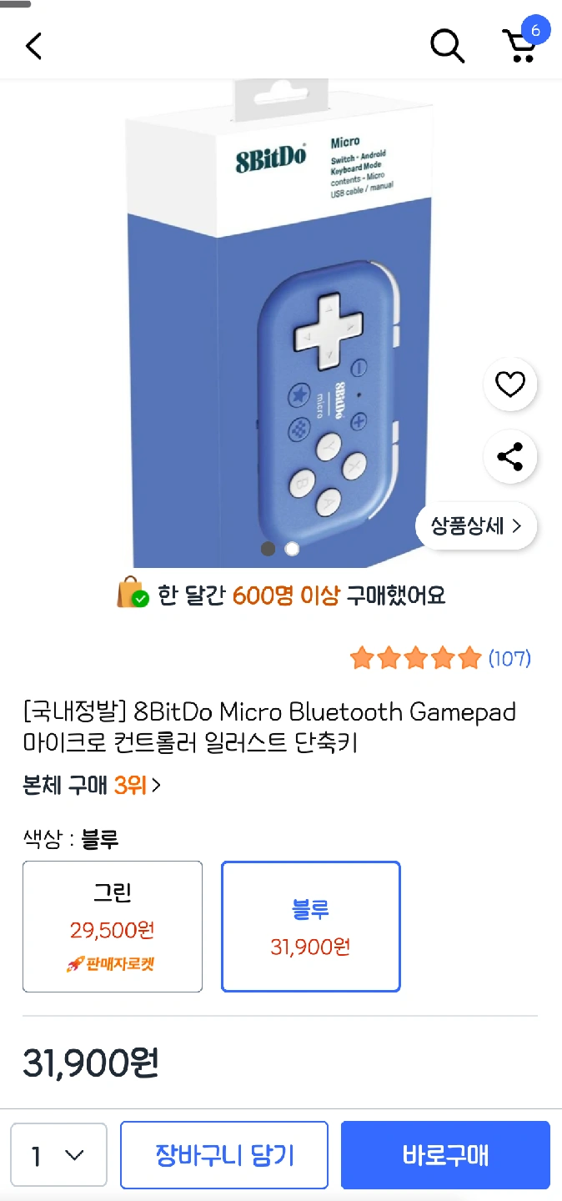Select the 그린 color option
562x1201 pixels.
tap(113, 926)
